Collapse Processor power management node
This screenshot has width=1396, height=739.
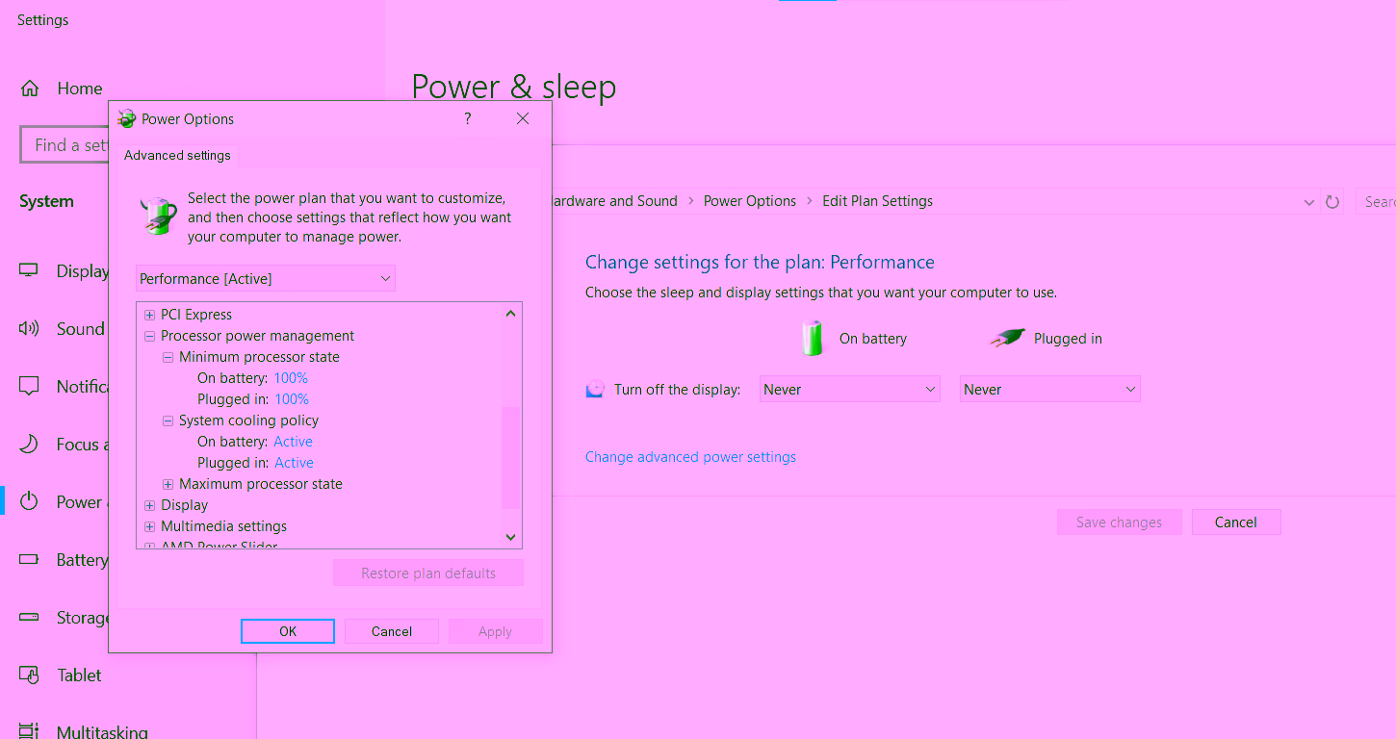coord(149,336)
